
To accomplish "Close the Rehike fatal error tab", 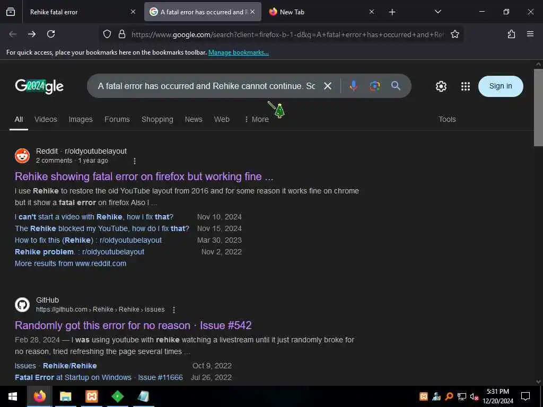I will click(133, 12).
